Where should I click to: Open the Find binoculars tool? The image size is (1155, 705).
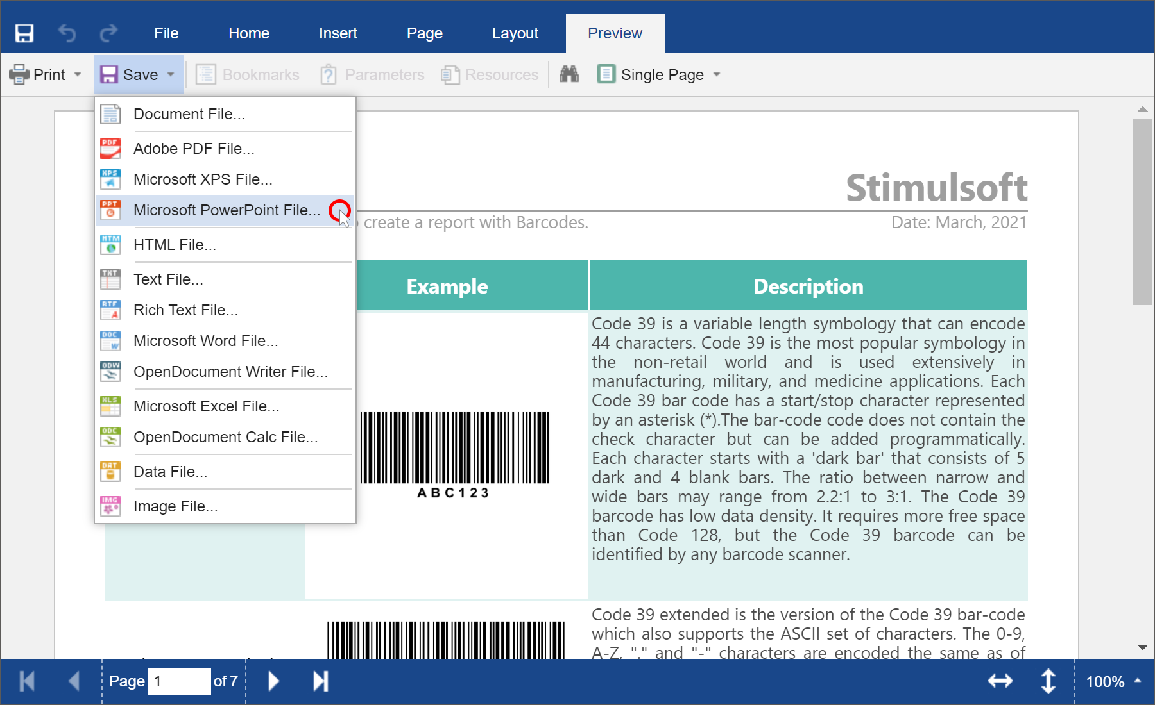(569, 74)
